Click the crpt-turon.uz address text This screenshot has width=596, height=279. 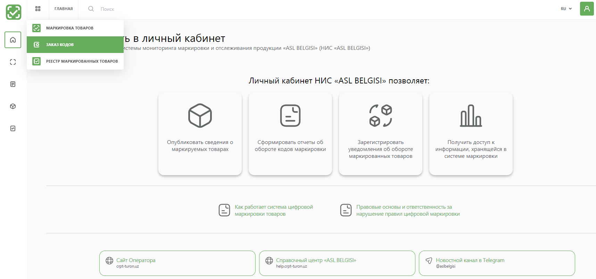click(x=127, y=266)
